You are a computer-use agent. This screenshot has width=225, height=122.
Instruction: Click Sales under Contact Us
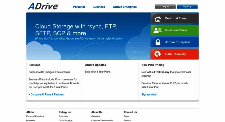pyautogui.click(x=127, y=116)
